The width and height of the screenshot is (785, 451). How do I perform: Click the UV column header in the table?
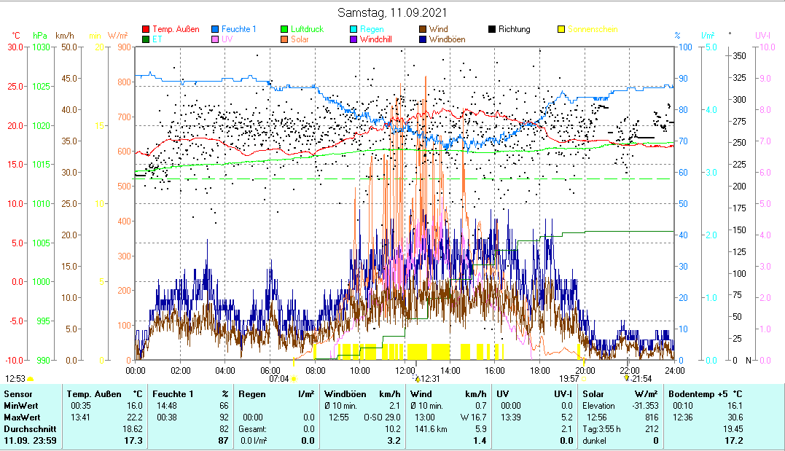click(x=503, y=394)
